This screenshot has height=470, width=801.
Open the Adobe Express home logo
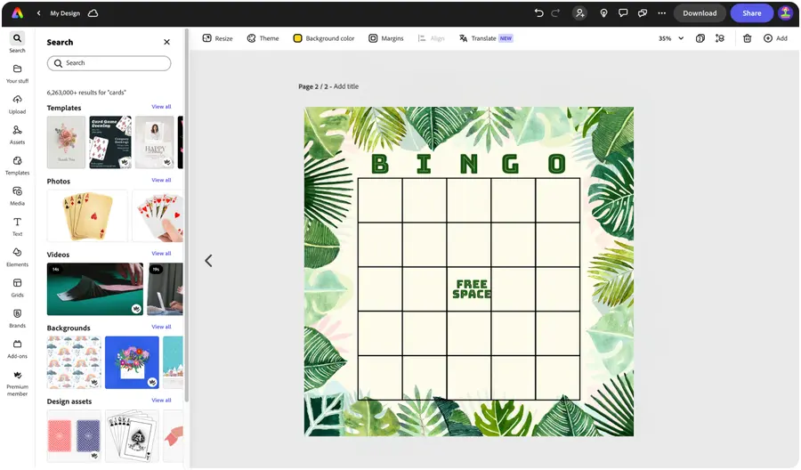click(x=18, y=13)
